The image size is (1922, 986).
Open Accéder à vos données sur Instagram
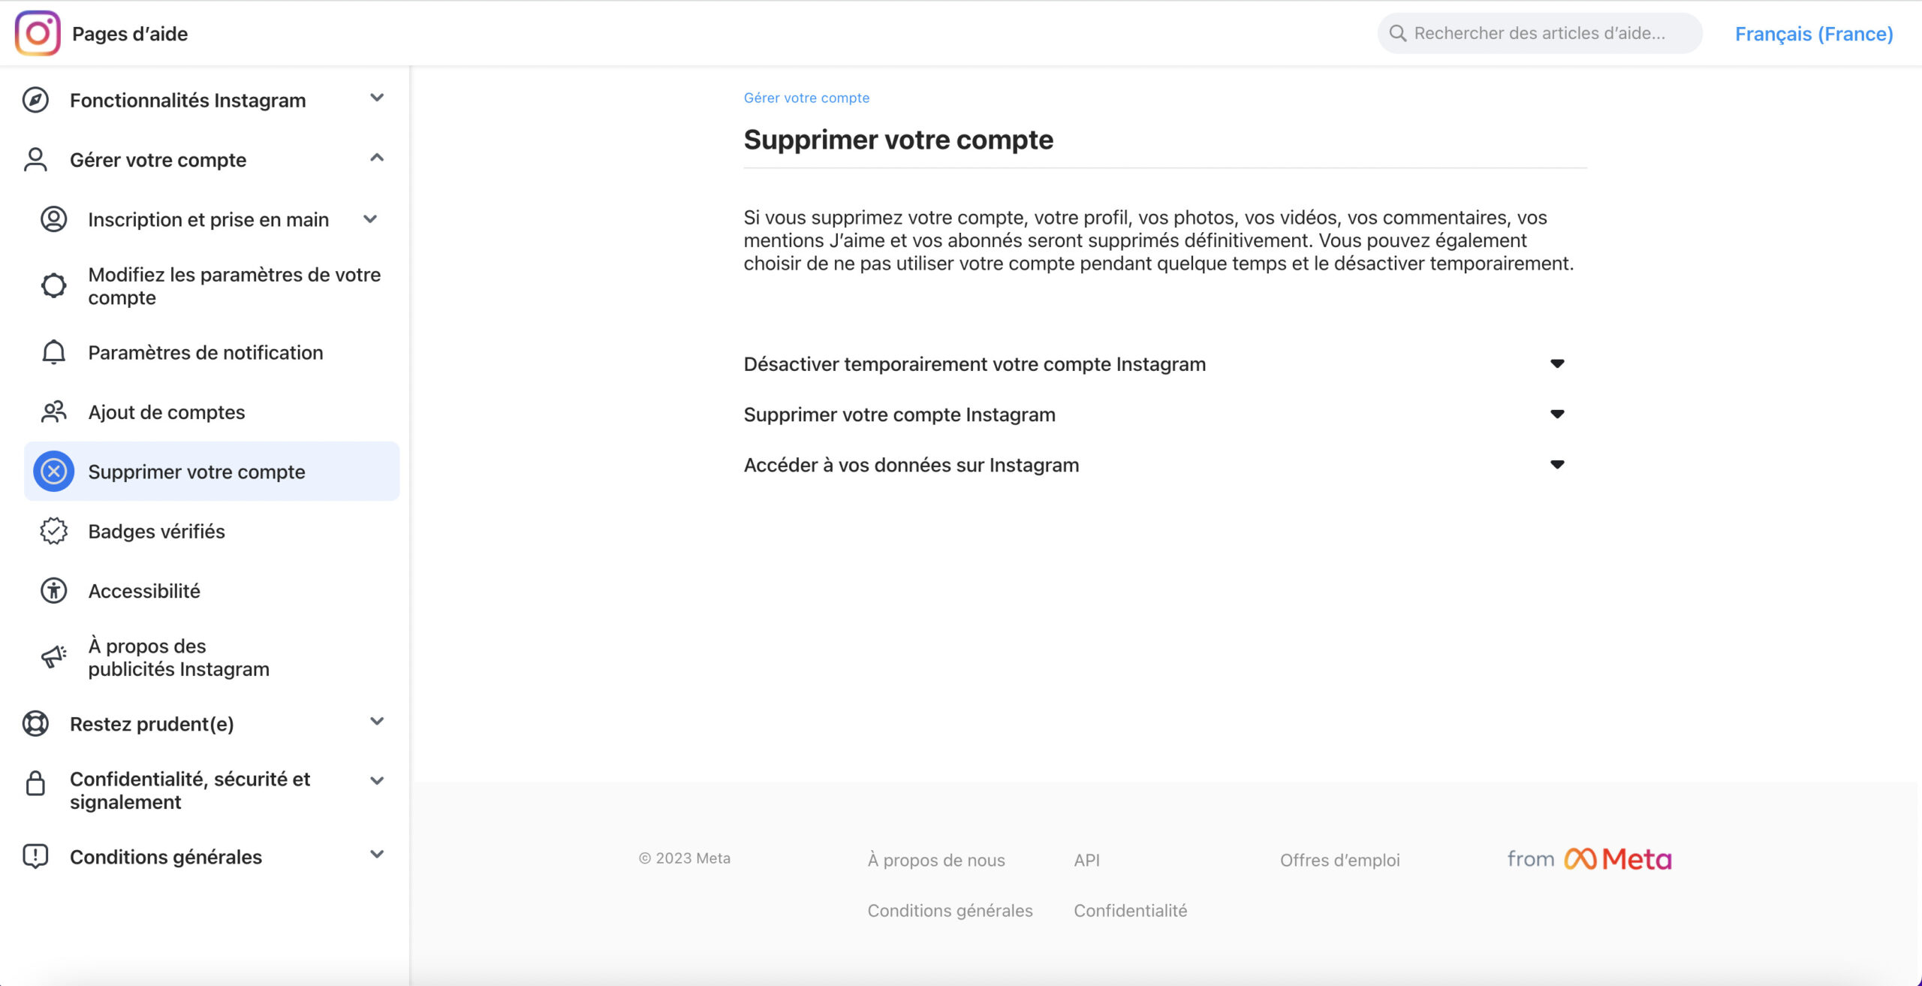coord(911,464)
